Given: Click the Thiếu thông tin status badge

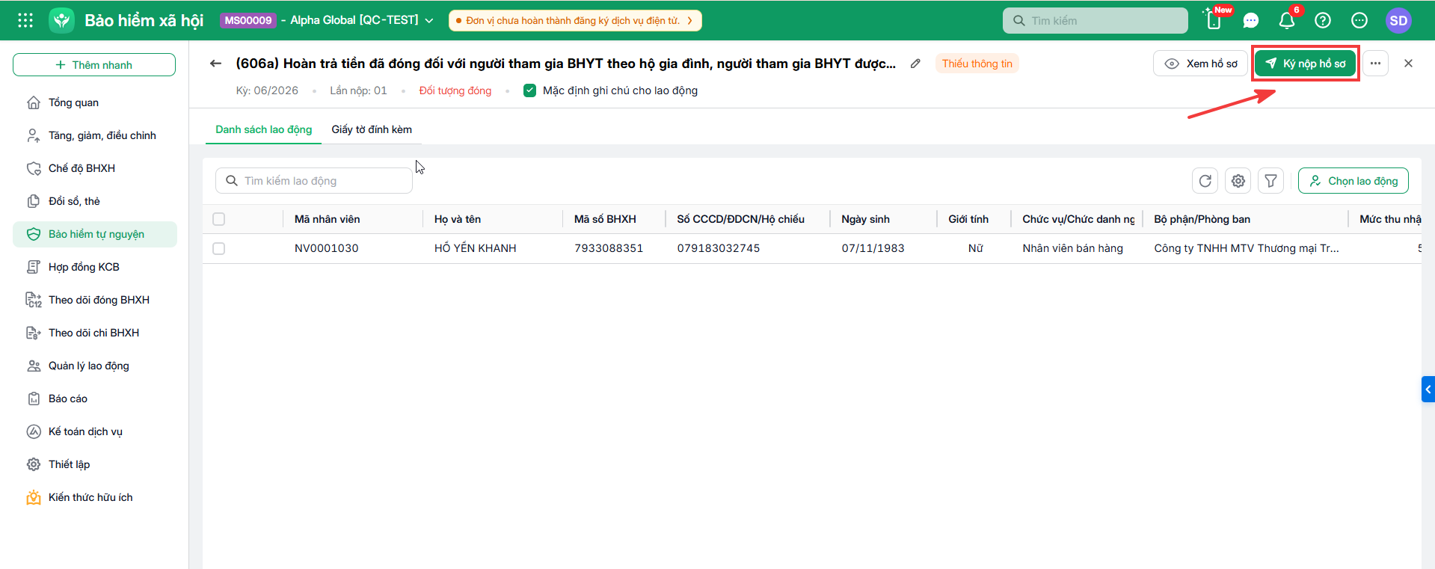Looking at the screenshot, I should (977, 64).
